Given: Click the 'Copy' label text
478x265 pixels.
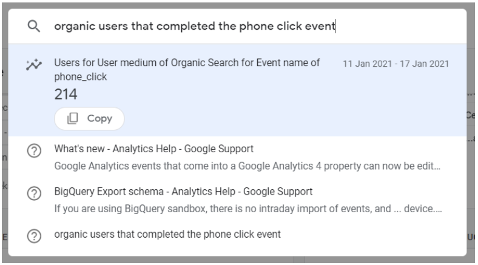Looking at the screenshot, I should [99, 119].
